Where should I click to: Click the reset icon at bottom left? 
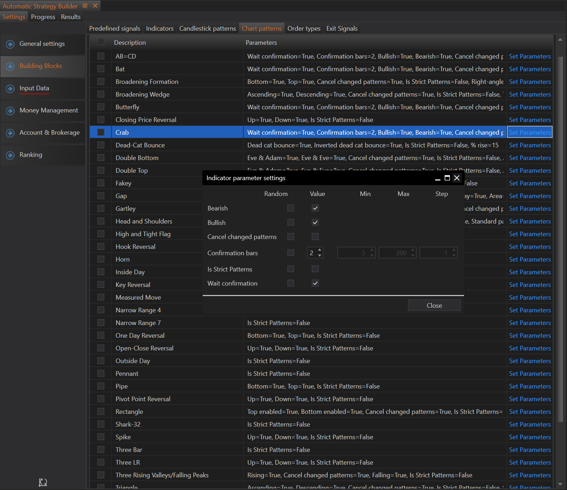43,482
